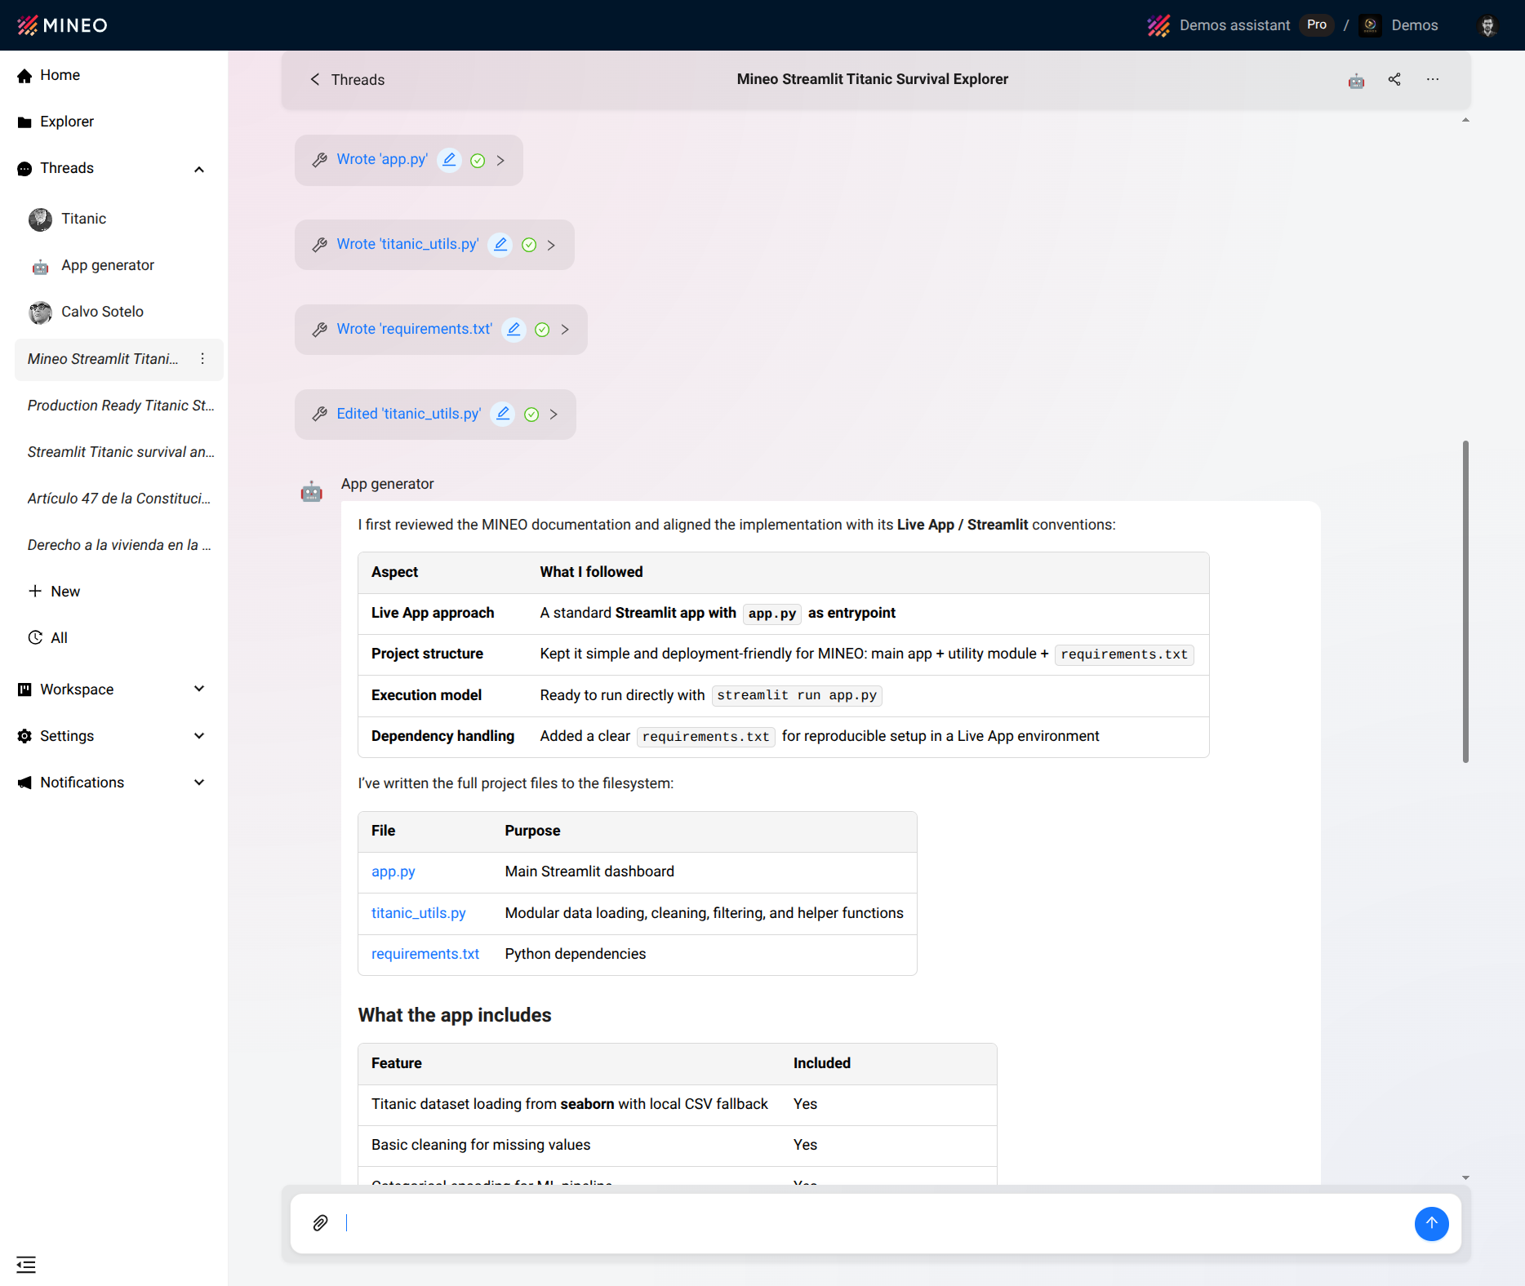Open the thread options ellipsis menu
This screenshot has height=1286, width=1525.
click(x=1433, y=79)
